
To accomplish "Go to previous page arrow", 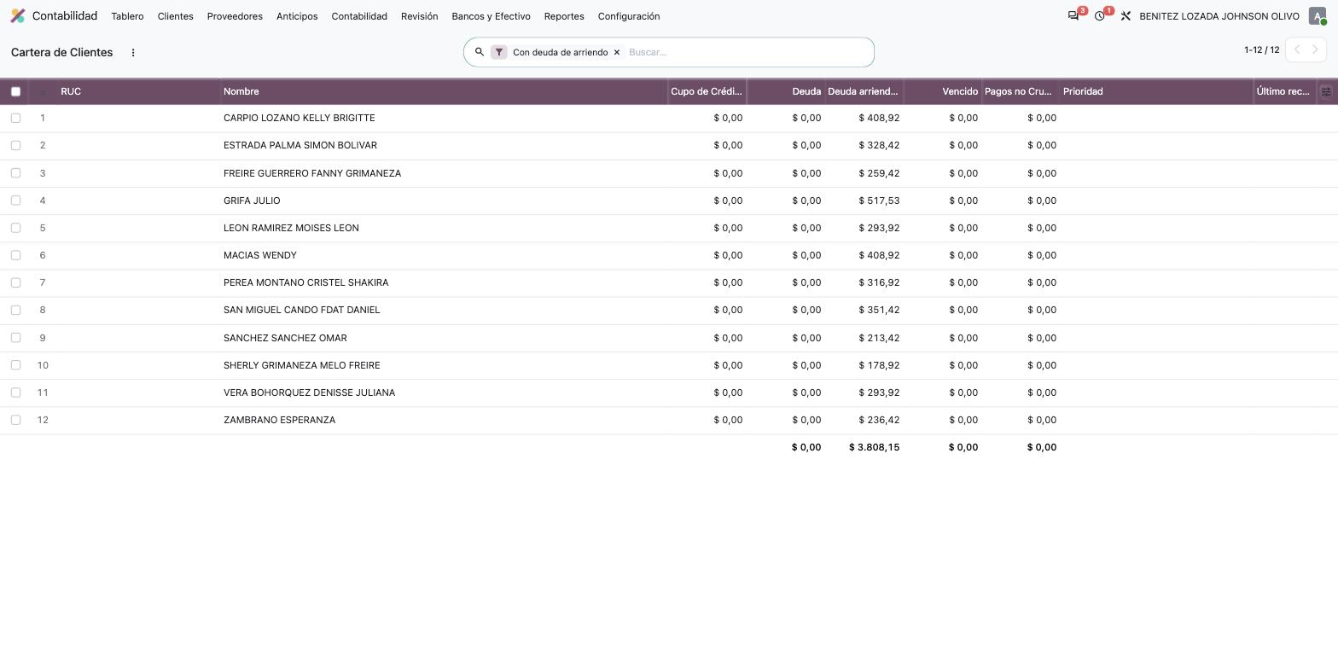I will tap(1296, 49).
